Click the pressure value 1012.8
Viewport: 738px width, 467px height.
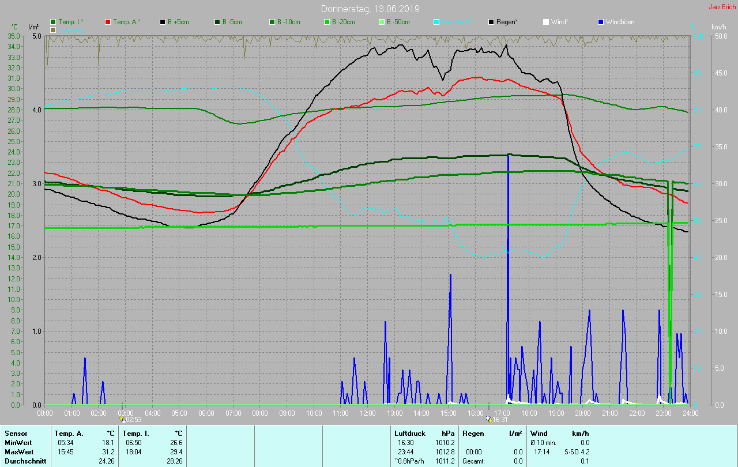[x=446, y=452]
